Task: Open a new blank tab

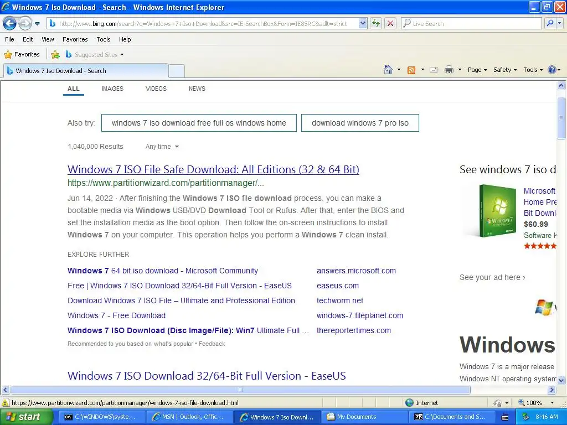Action: click(177, 71)
